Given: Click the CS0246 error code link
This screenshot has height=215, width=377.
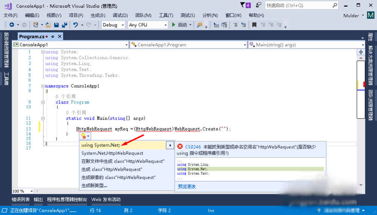Looking at the screenshot, I should [193, 147].
